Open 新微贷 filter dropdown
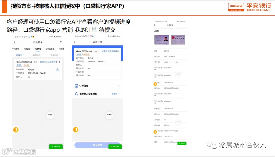Viewport: 275px width, 157px height. click(x=20, y=55)
